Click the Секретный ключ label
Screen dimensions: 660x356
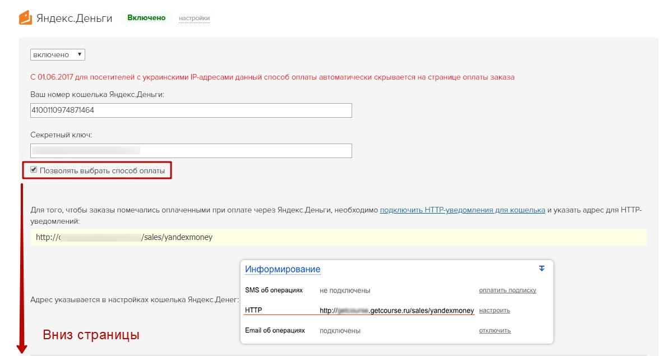[61, 135]
